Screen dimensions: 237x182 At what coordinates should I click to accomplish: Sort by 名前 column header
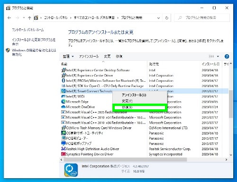coord(64,64)
